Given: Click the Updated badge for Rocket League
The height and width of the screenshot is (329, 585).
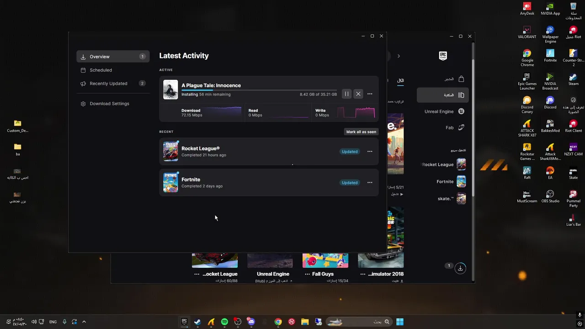Looking at the screenshot, I should tap(350, 151).
